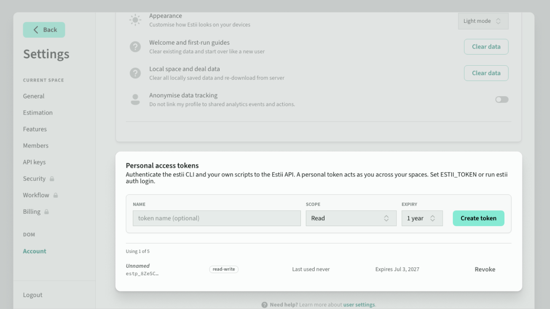Open the Expiry dropdown showing 1 year
The width and height of the screenshot is (550, 309).
tap(422, 218)
